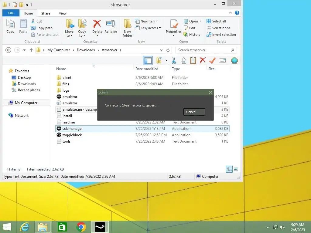Click the red X Delete toolbar icon
Image resolution: width=311 pixels, height=233 pixels.
click(x=203, y=60)
